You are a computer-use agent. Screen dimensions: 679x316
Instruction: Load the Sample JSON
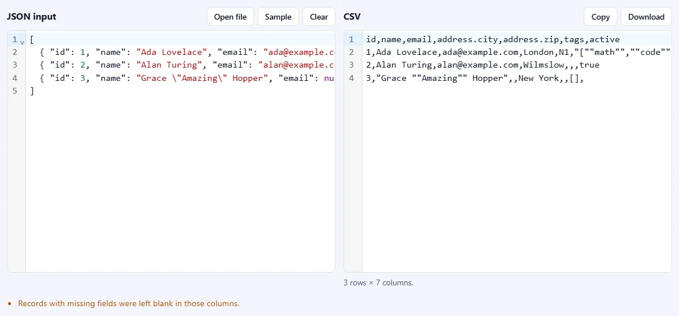(278, 17)
